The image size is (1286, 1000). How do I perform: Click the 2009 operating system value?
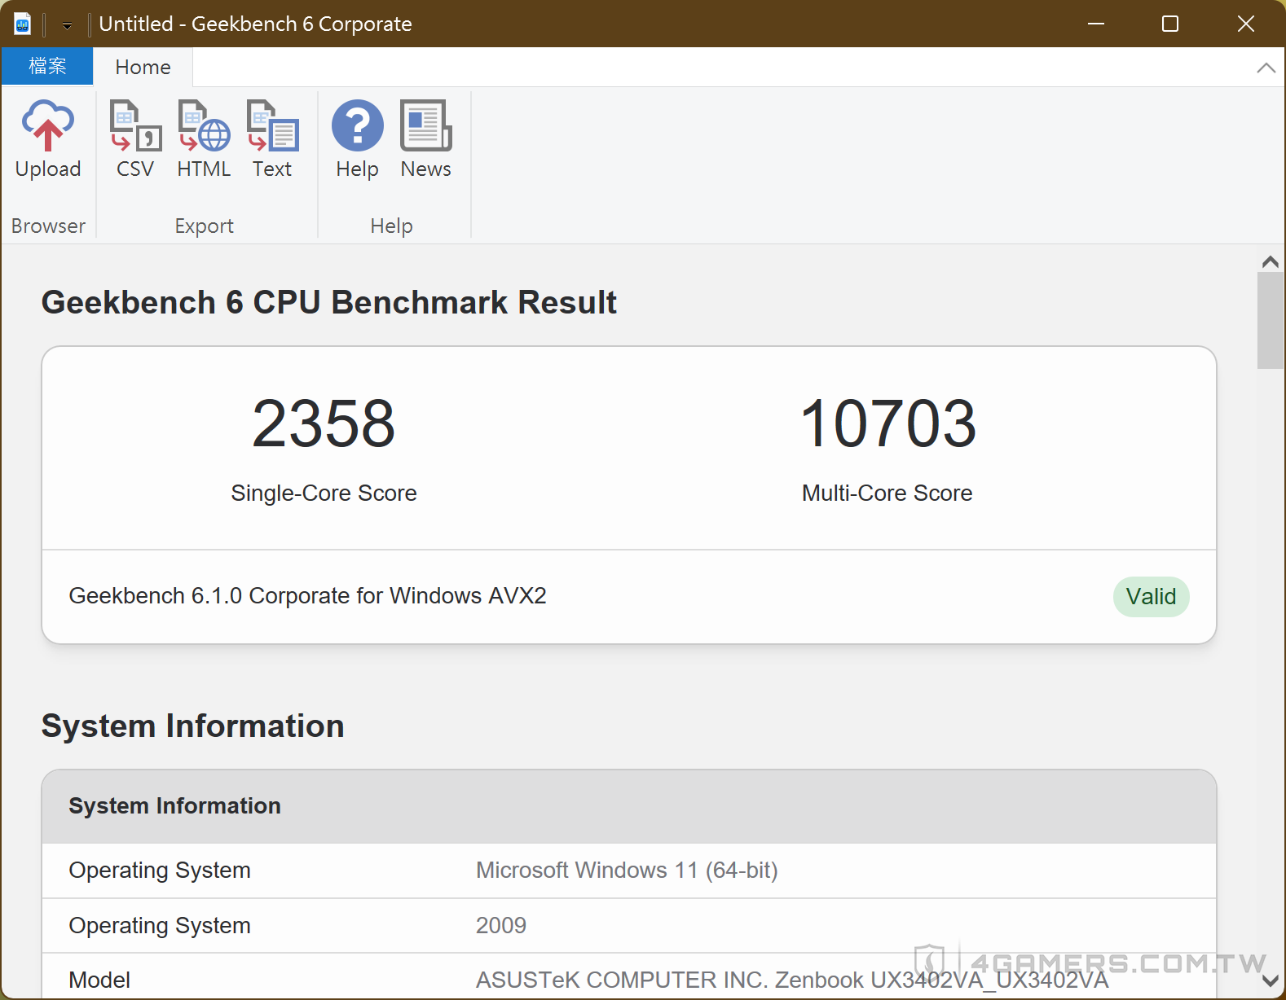(x=501, y=926)
